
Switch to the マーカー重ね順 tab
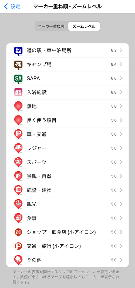coord(51,26)
